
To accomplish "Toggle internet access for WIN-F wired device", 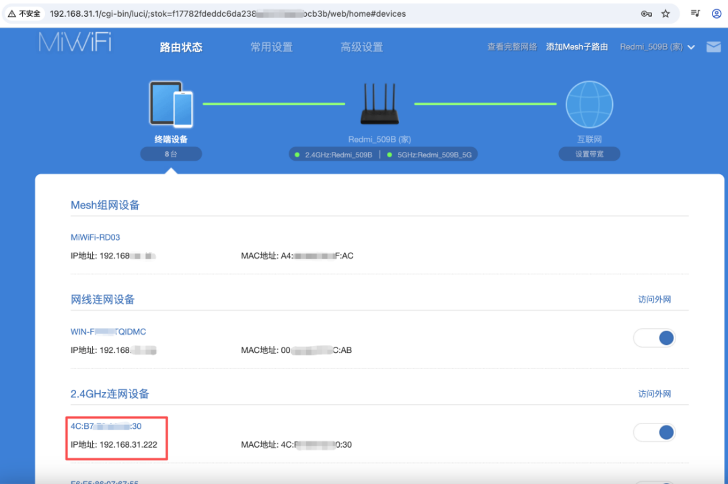I will pyautogui.click(x=654, y=338).
